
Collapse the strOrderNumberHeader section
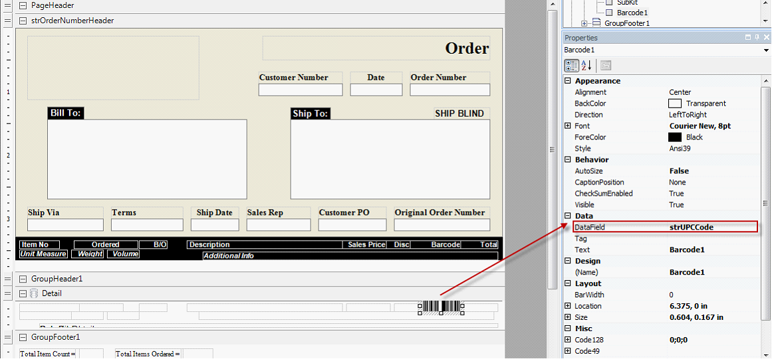pyautogui.click(x=22, y=21)
